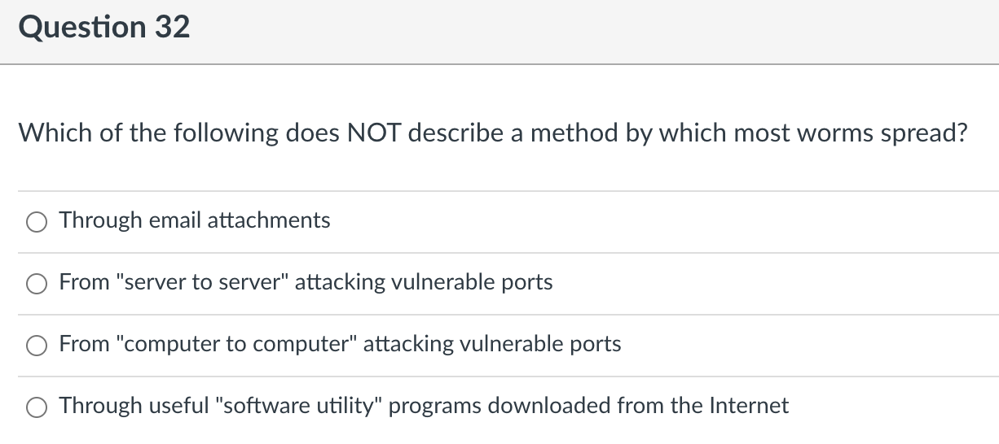Mark the "software utility" programs radio option
Screen dimensions: 999x444
(x=37, y=407)
